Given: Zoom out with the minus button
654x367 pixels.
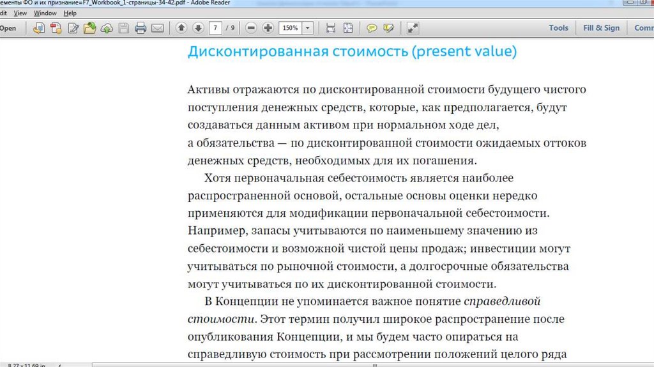Looking at the screenshot, I should coord(251,28).
